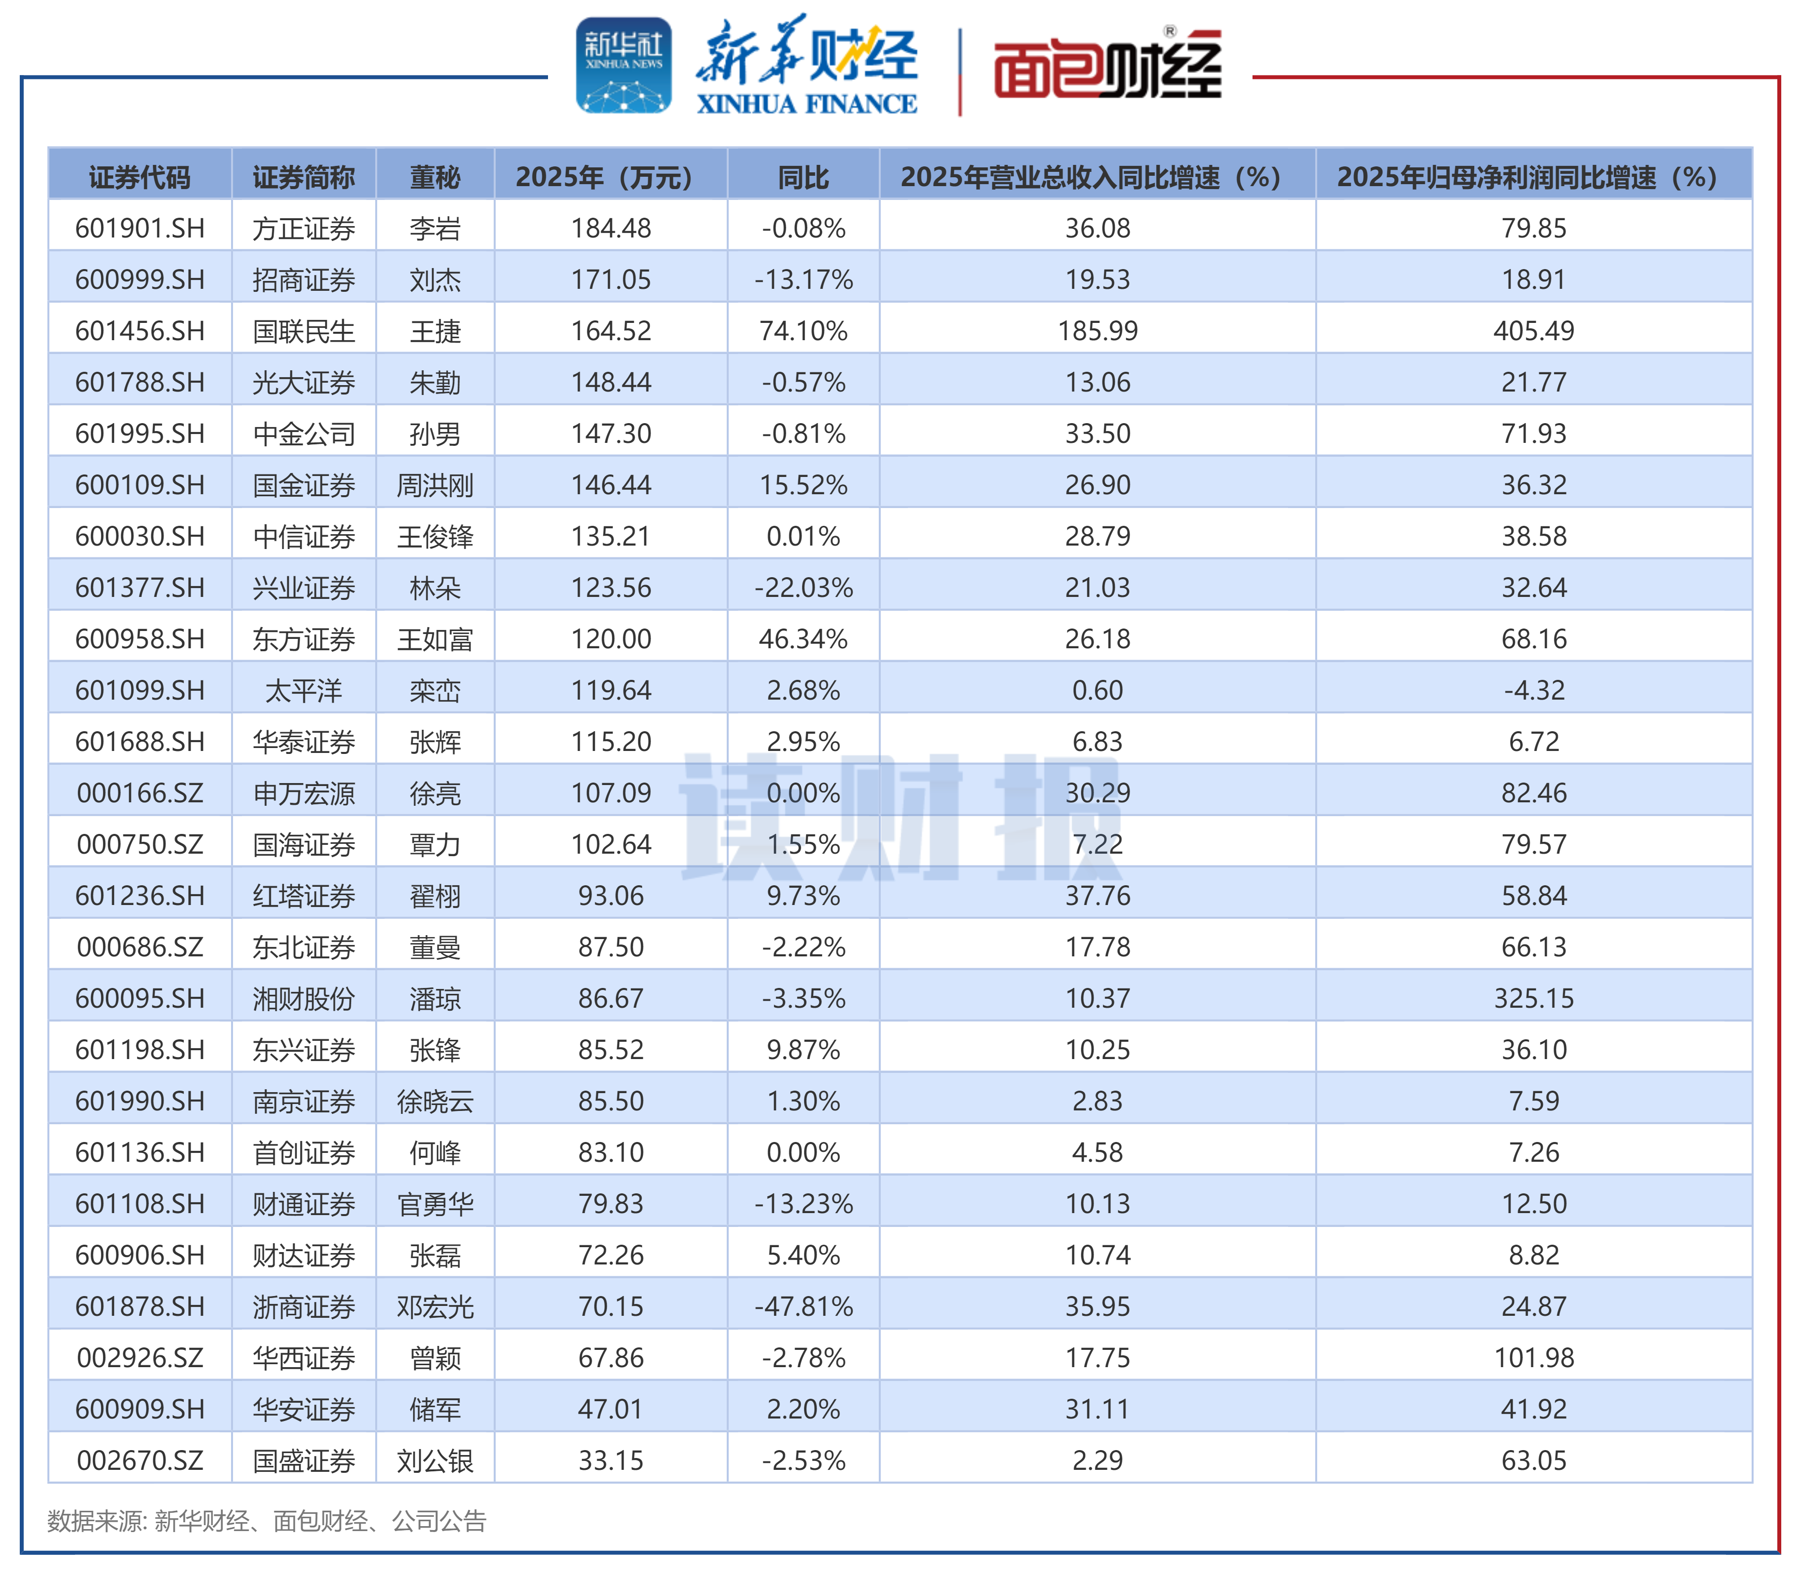Viewport: 1801px width, 1576px height.
Task: Click secretary name 覃力
Action: (x=434, y=845)
